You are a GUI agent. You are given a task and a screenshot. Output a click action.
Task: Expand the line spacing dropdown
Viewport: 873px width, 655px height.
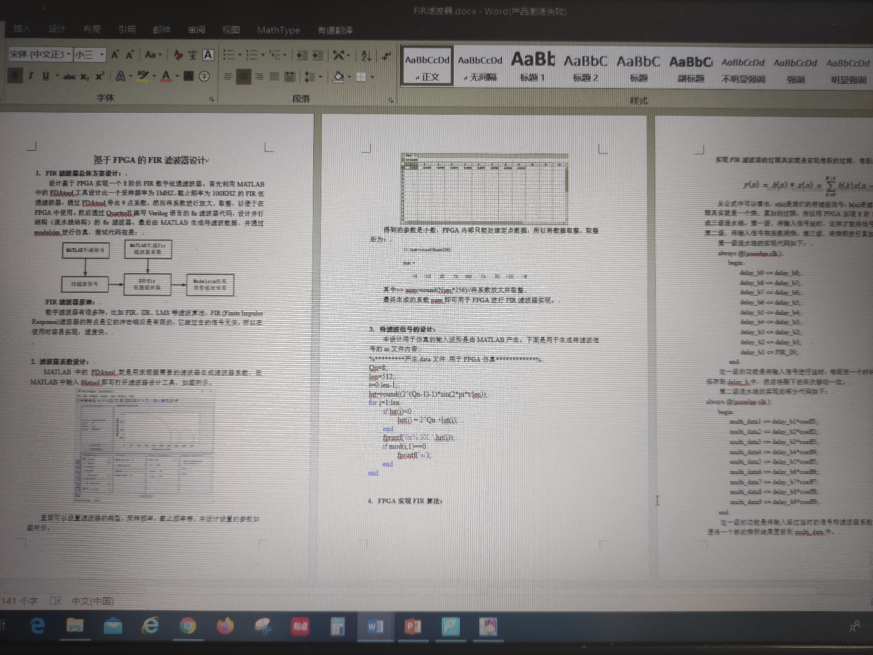point(321,77)
